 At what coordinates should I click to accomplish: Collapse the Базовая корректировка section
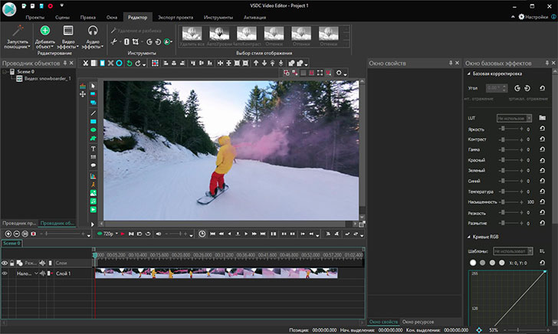coord(468,74)
